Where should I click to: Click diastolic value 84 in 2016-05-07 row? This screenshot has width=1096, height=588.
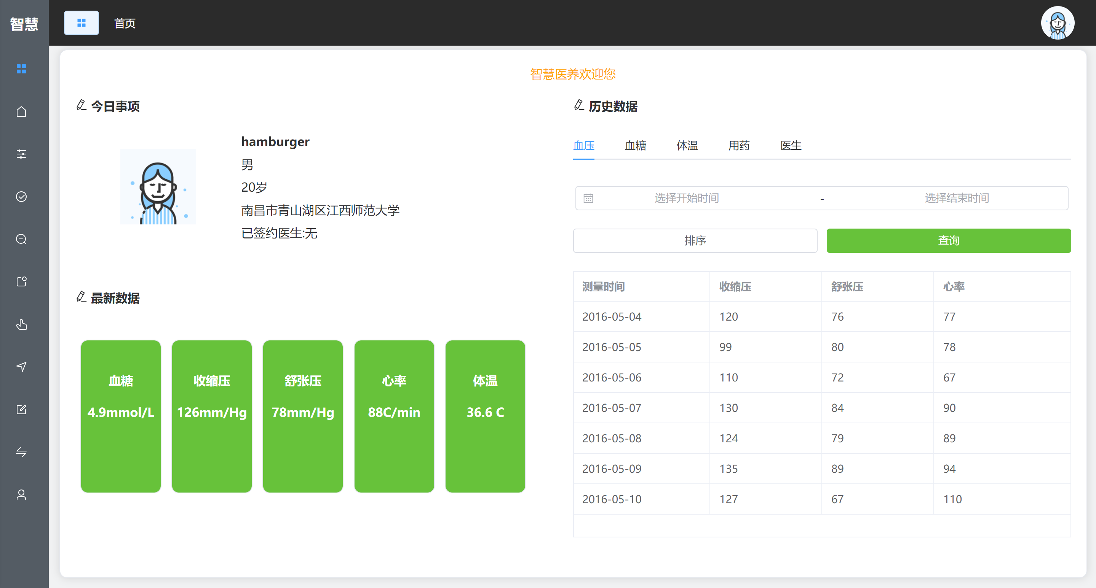[837, 408]
